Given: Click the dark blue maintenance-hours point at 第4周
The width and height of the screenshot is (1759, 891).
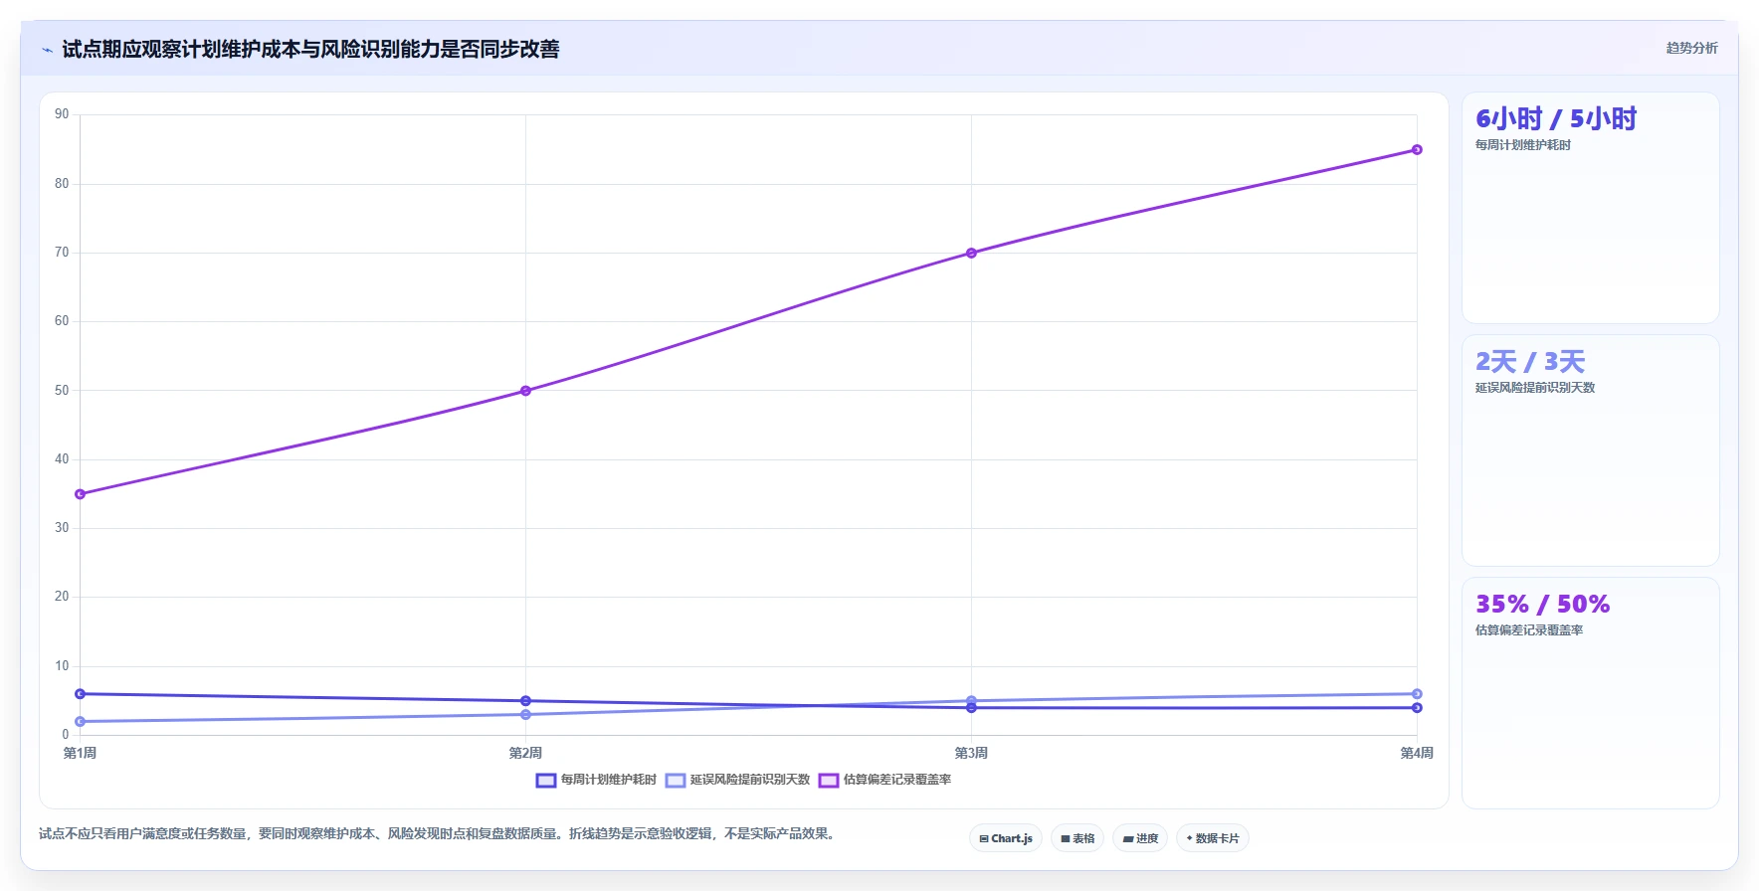Looking at the screenshot, I should 1417,708.
